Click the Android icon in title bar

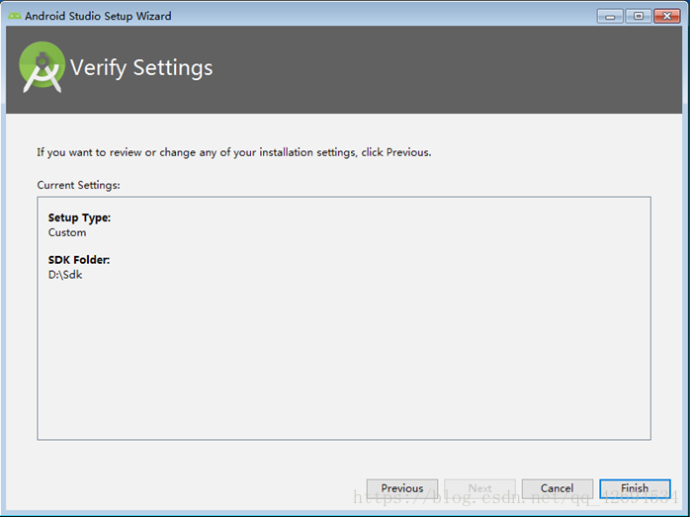click(x=15, y=16)
